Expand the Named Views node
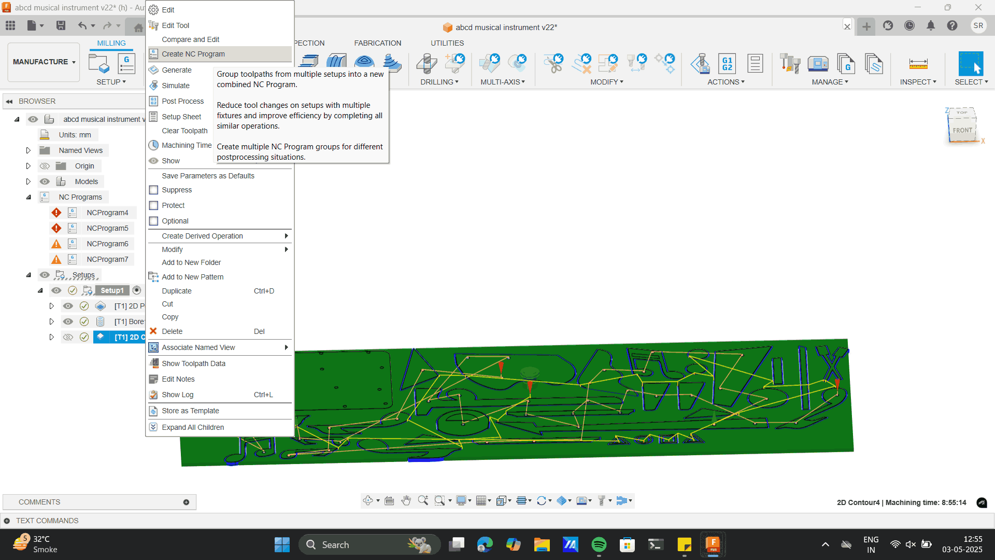Screen dimensions: 995x560 29,150
